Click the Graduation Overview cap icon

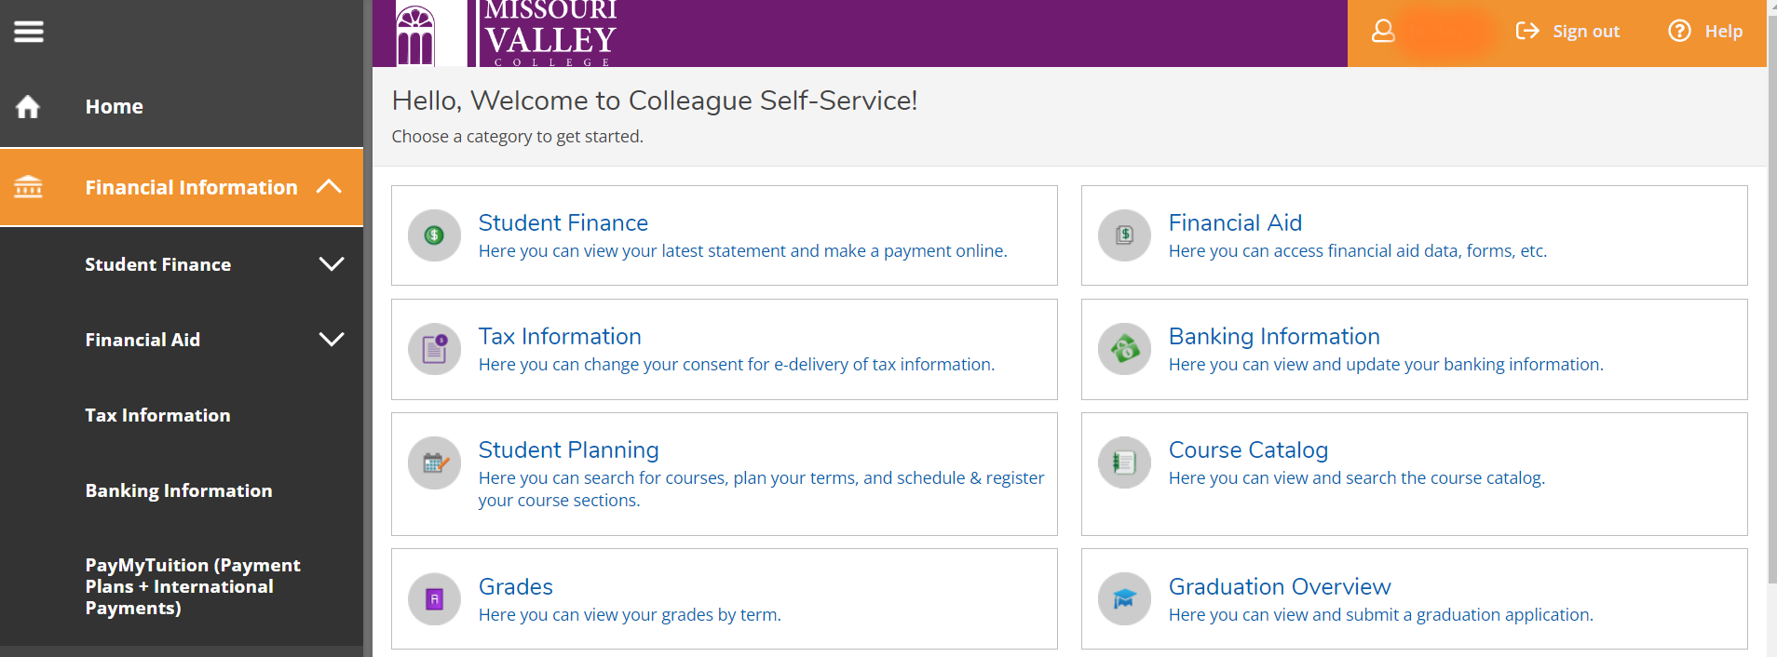click(x=1124, y=599)
